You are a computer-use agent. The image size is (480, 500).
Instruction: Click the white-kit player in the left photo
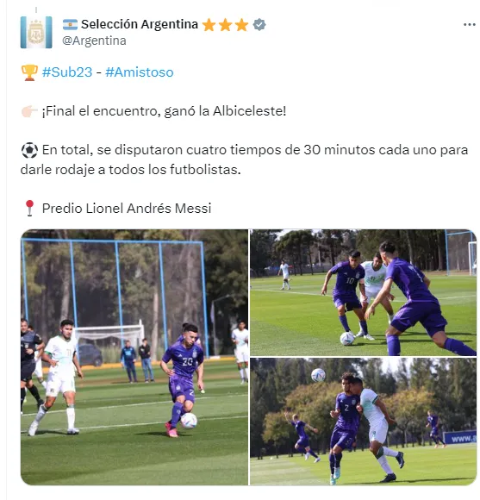tap(58, 376)
